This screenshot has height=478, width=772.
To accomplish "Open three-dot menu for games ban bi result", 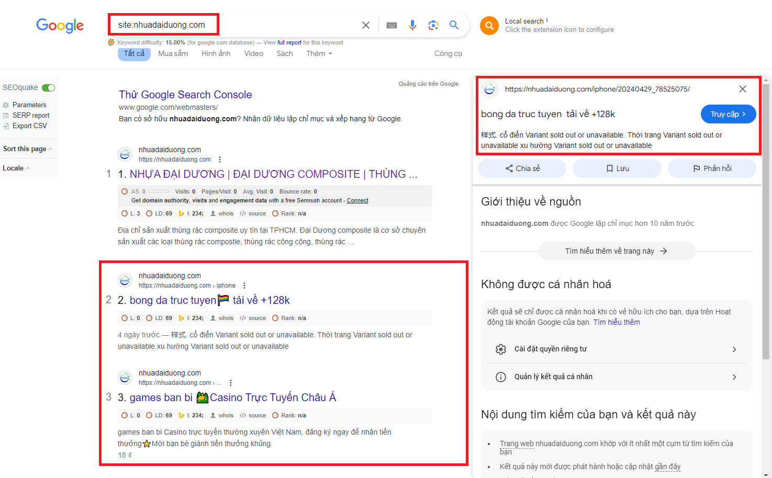I will (231, 383).
